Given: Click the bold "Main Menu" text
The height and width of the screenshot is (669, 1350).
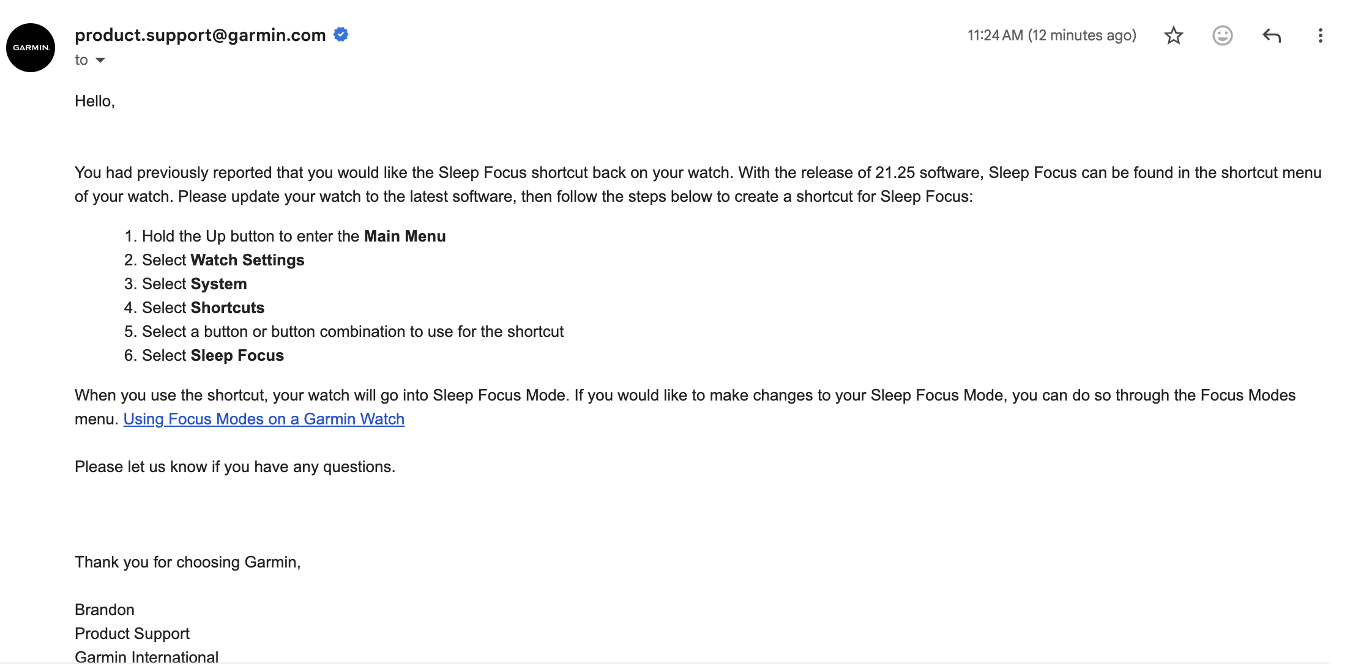Looking at the screenshot, I should (405, 236).
